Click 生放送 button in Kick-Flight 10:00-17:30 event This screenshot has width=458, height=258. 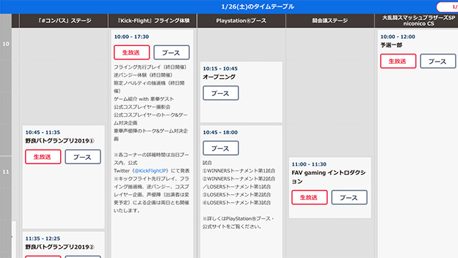pos(132,52)
